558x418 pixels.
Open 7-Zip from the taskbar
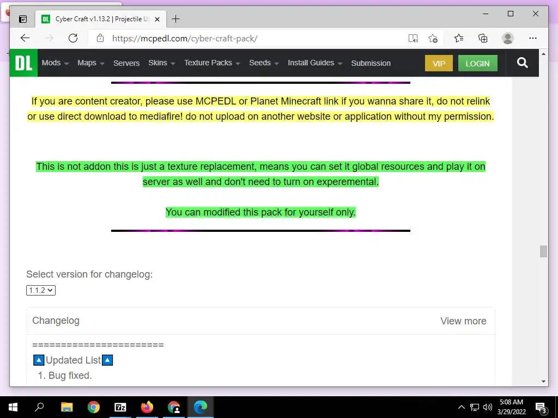pos(120,407)
